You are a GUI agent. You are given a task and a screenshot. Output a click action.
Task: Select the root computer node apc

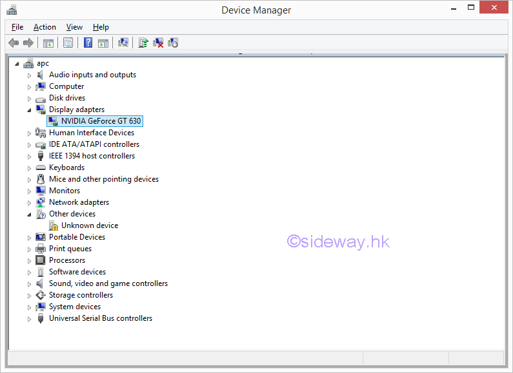pyautogui.click(x=43, y=63)
